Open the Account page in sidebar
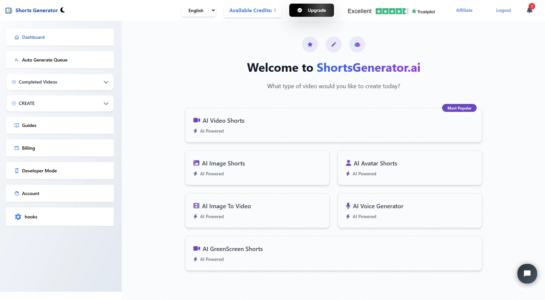The height and width of the screenshot is (300, 545). (60, 193)
